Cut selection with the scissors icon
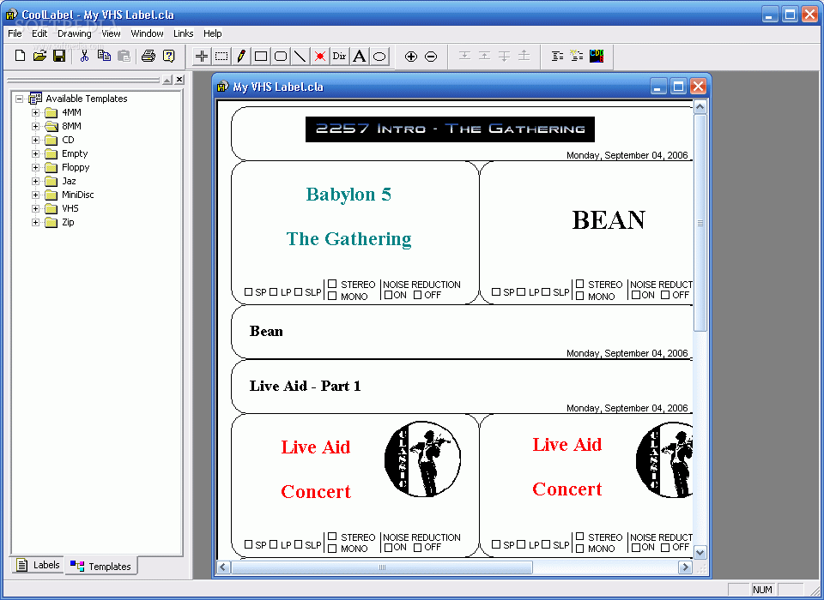 84,56
